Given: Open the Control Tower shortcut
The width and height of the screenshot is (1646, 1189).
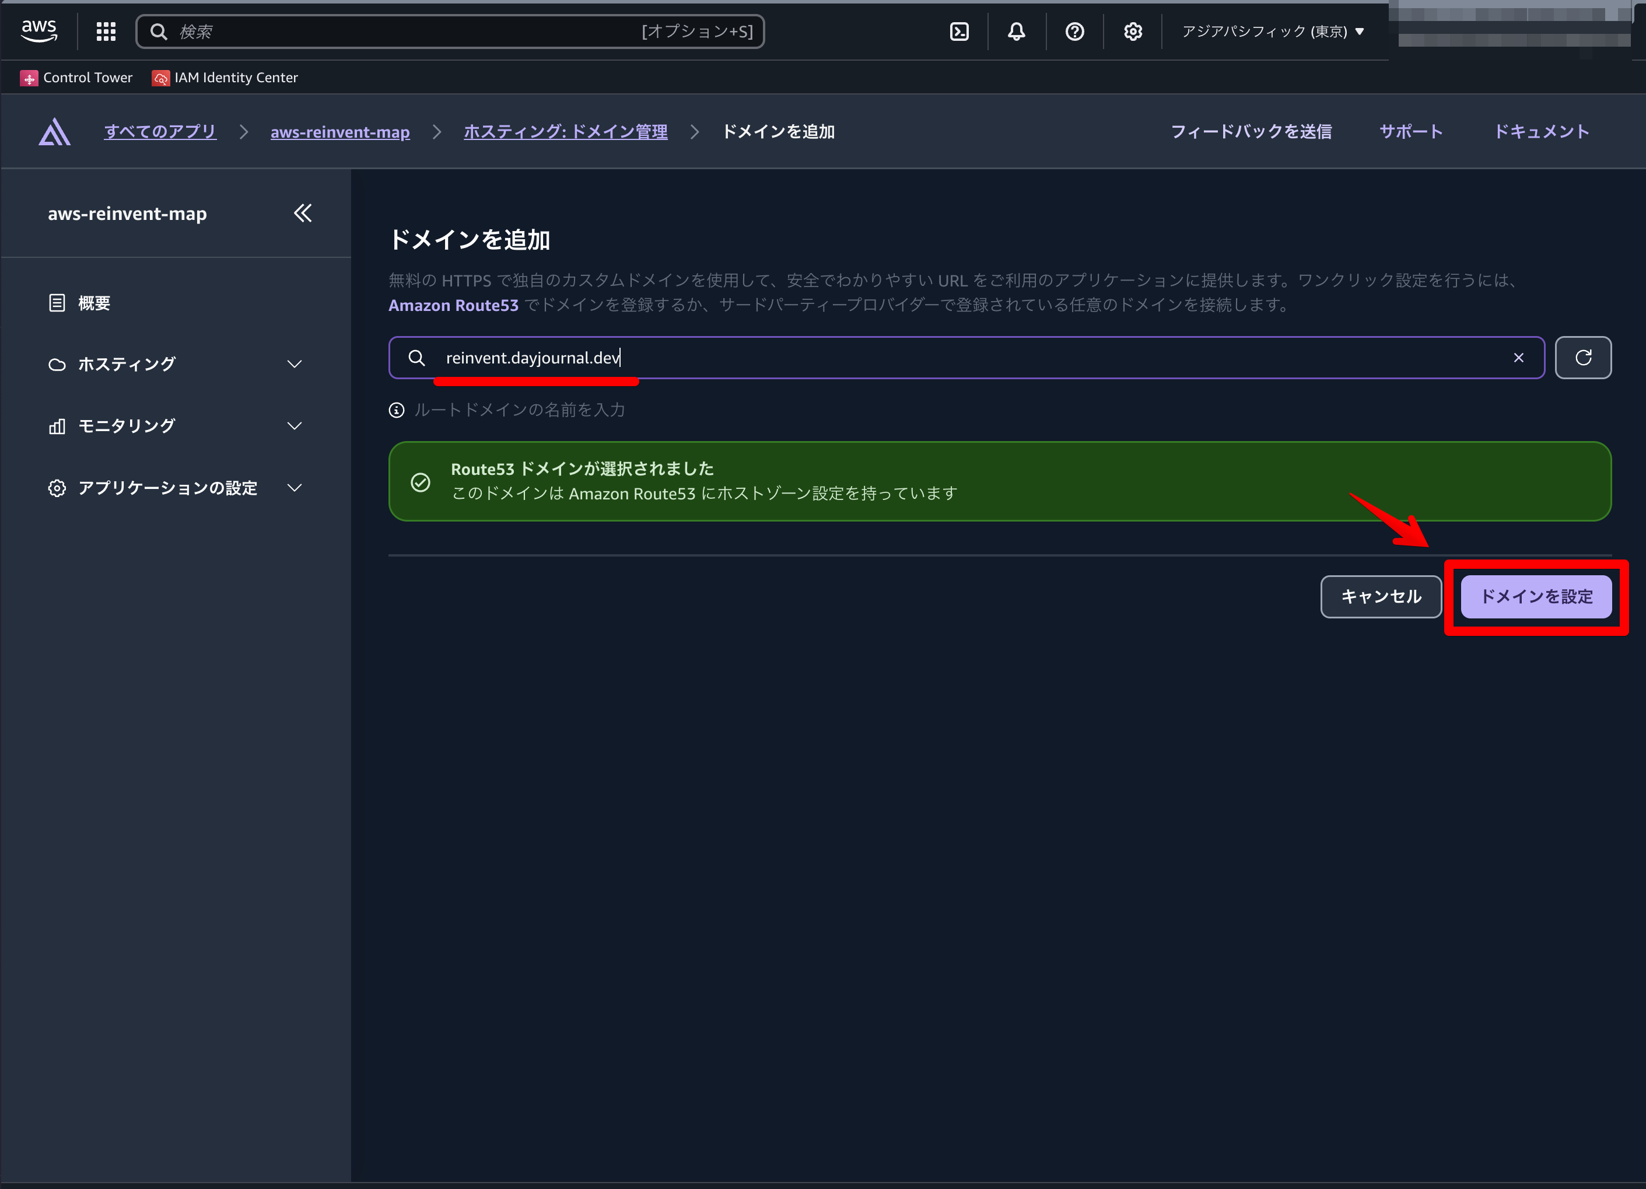Looking at the screenshot, I should pyautogui.click(x=77, y=78).
